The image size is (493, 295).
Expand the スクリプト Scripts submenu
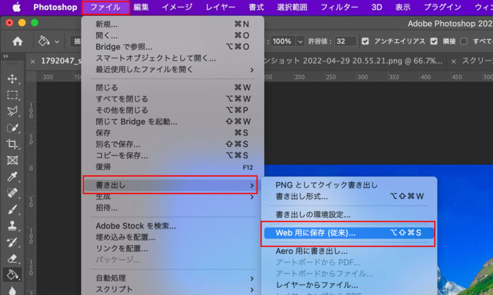(173, 289)
